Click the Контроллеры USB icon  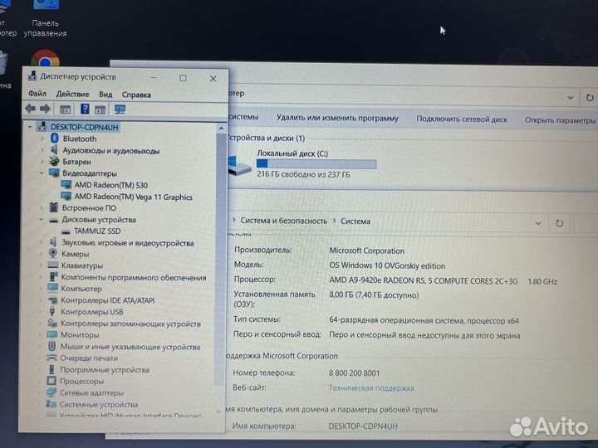point(52,311)
